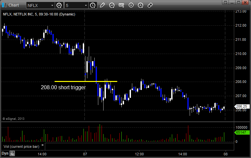Open the symbol settings gear menu

(59, 6)
